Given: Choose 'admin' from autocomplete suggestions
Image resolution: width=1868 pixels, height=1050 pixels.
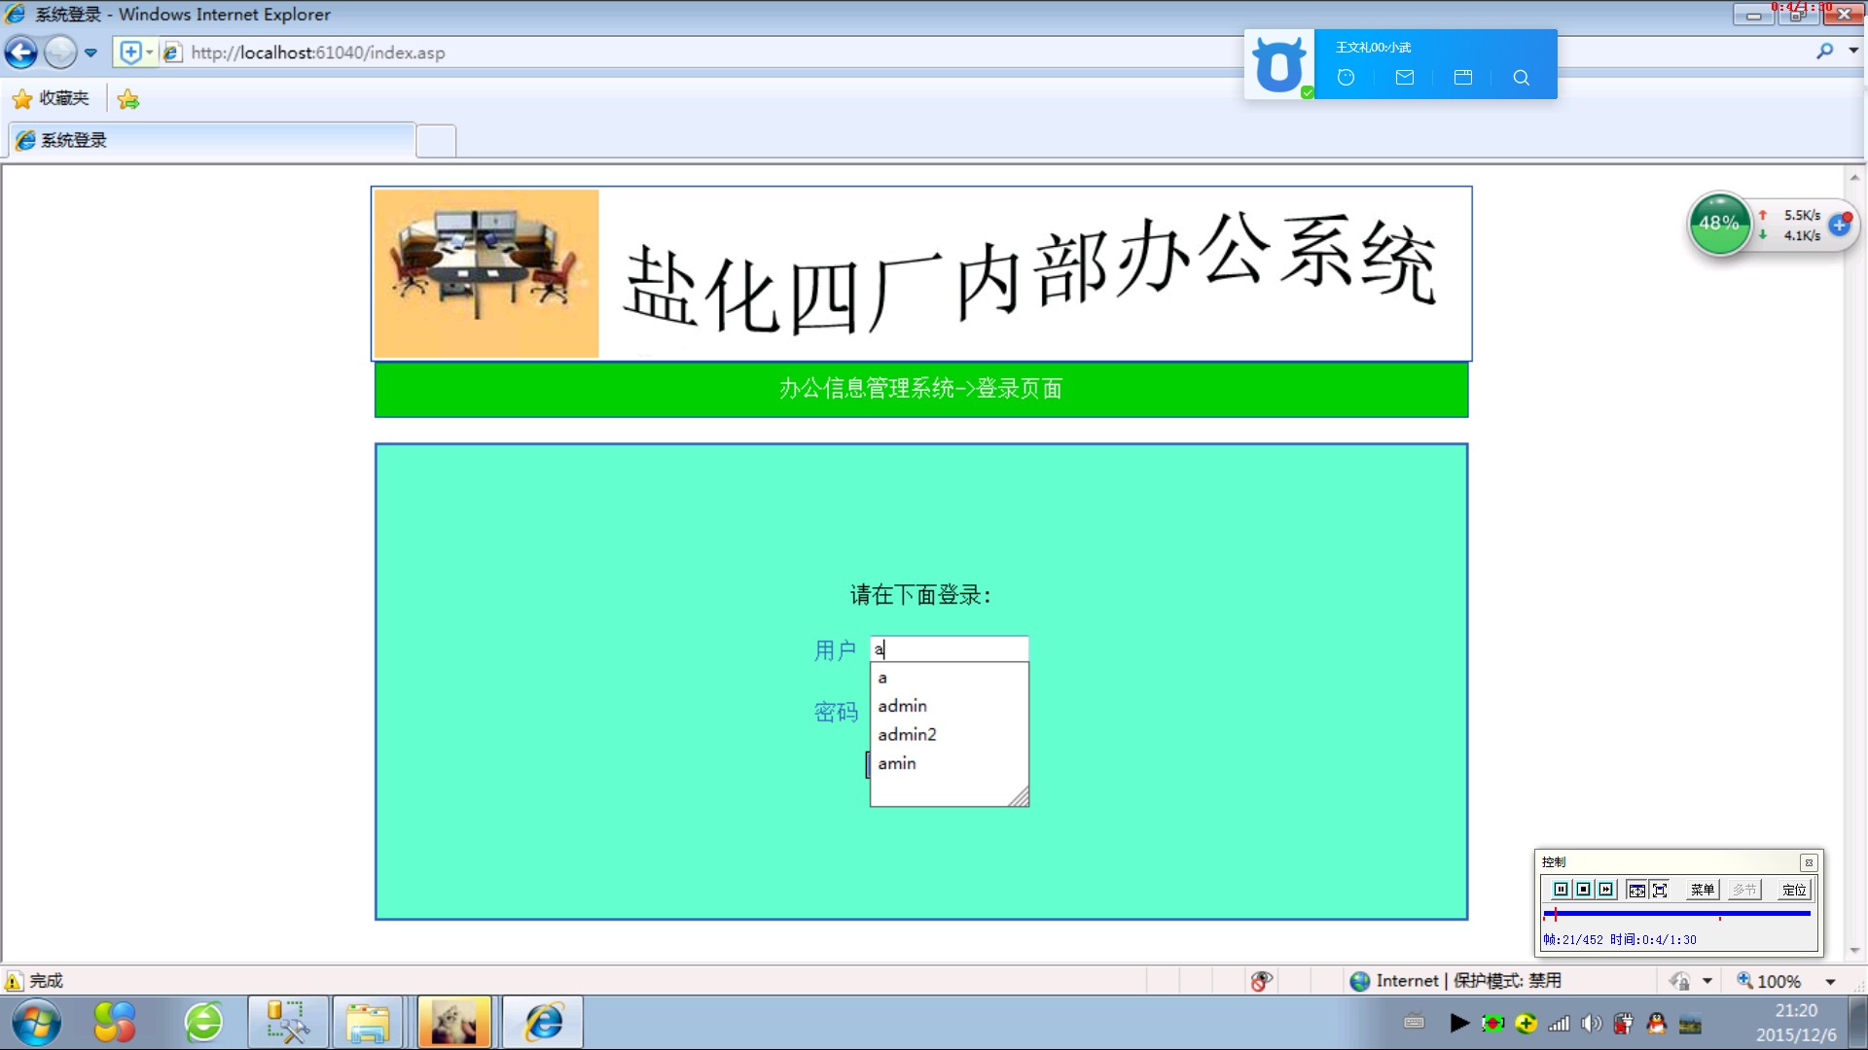Looking at the screenshot, I should tap(949, 706).
